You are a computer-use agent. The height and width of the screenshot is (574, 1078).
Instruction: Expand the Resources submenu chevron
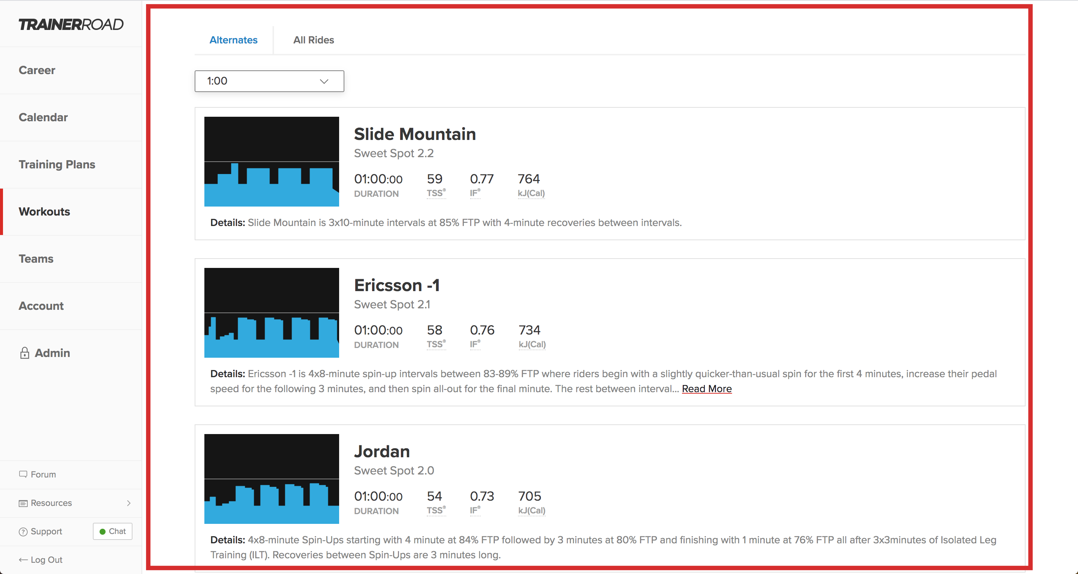coord(128,503)
